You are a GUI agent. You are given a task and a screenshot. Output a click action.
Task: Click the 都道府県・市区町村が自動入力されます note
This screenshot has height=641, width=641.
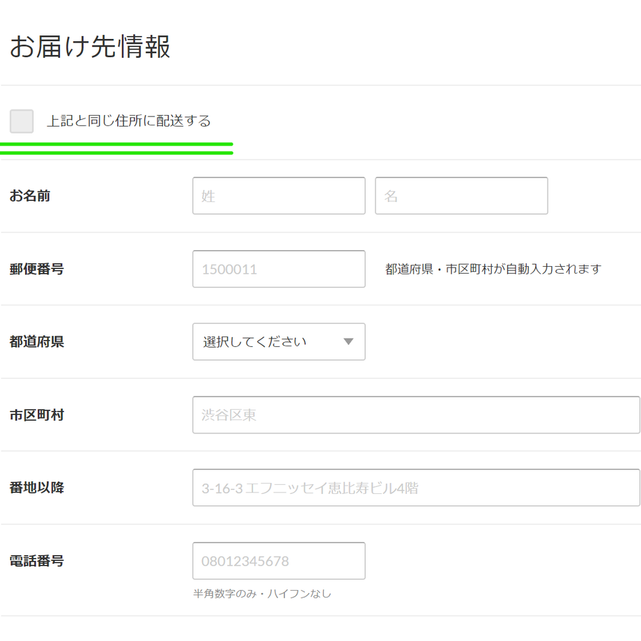tap(493, 269)
